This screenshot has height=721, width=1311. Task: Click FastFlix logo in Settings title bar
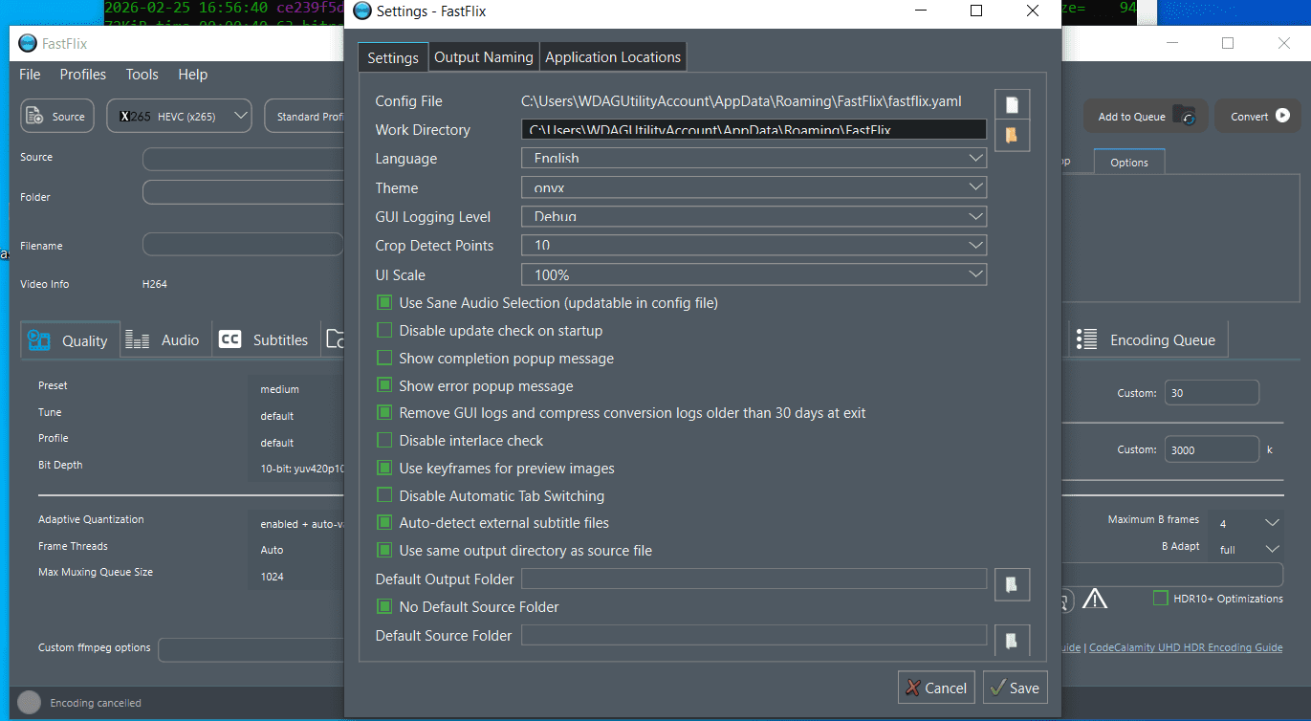[361, 11]
